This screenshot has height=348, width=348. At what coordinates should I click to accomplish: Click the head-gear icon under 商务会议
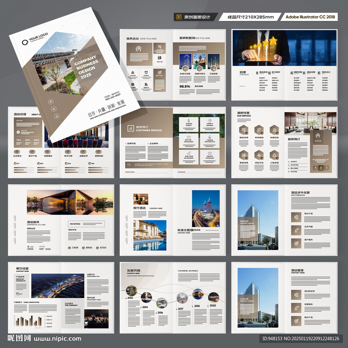(139, 48)
